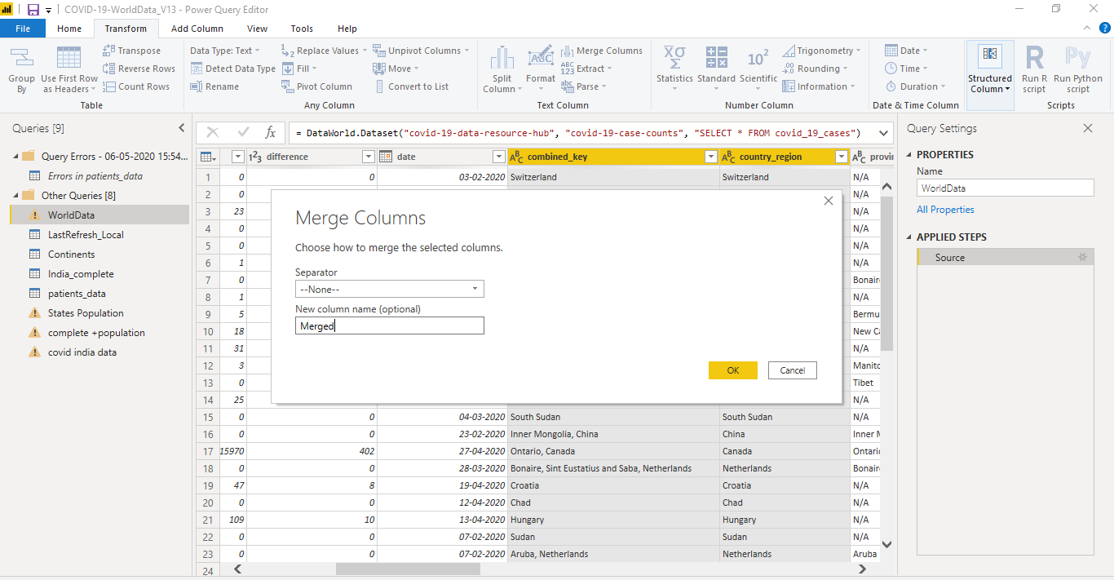Open combined_key column filter dropdown
The height and width of the screenshot is (580, 1114).
(711, 157)
